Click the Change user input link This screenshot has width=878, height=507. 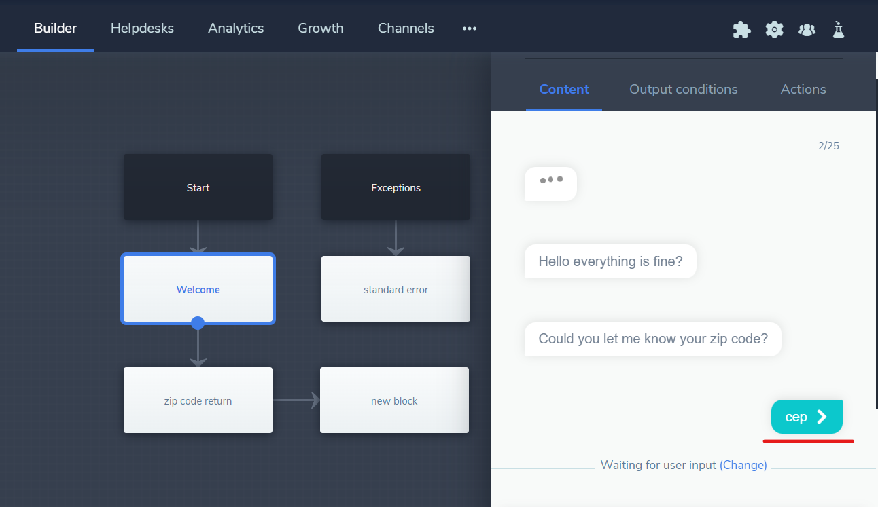coord(743,465)
